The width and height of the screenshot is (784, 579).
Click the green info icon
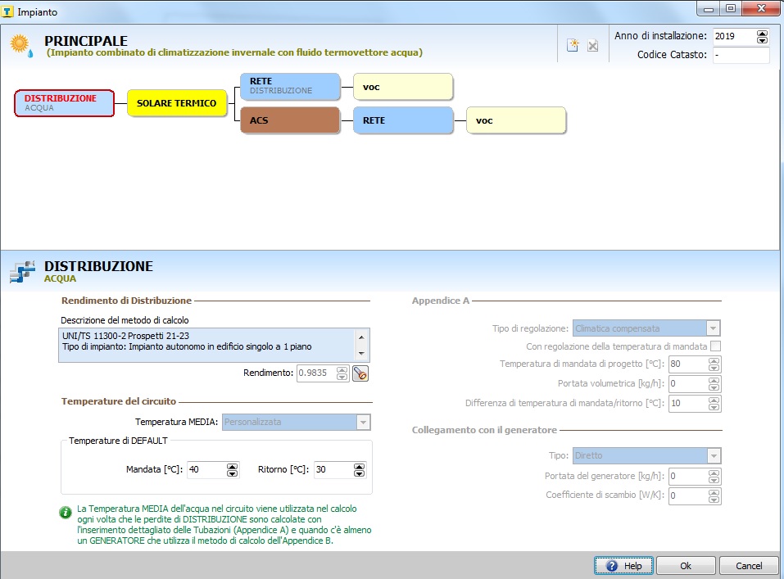(66, 512)
